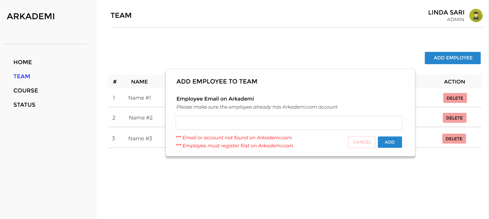Image resolution: width=489 pixels, height=219 pixels.
Task: Click the Action column header
Action: [454, 82]
